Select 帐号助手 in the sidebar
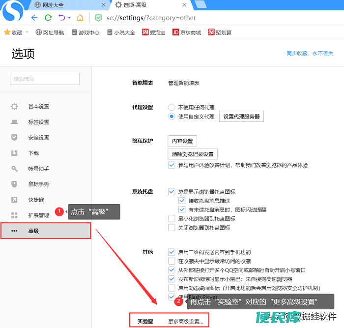Viewport: 344px width, 328px height. (46, 169)
